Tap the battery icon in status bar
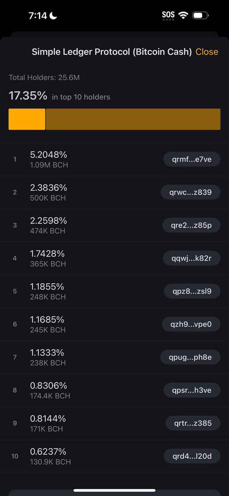This screenshot has height=496, width=229. click(x=201, y=16)
